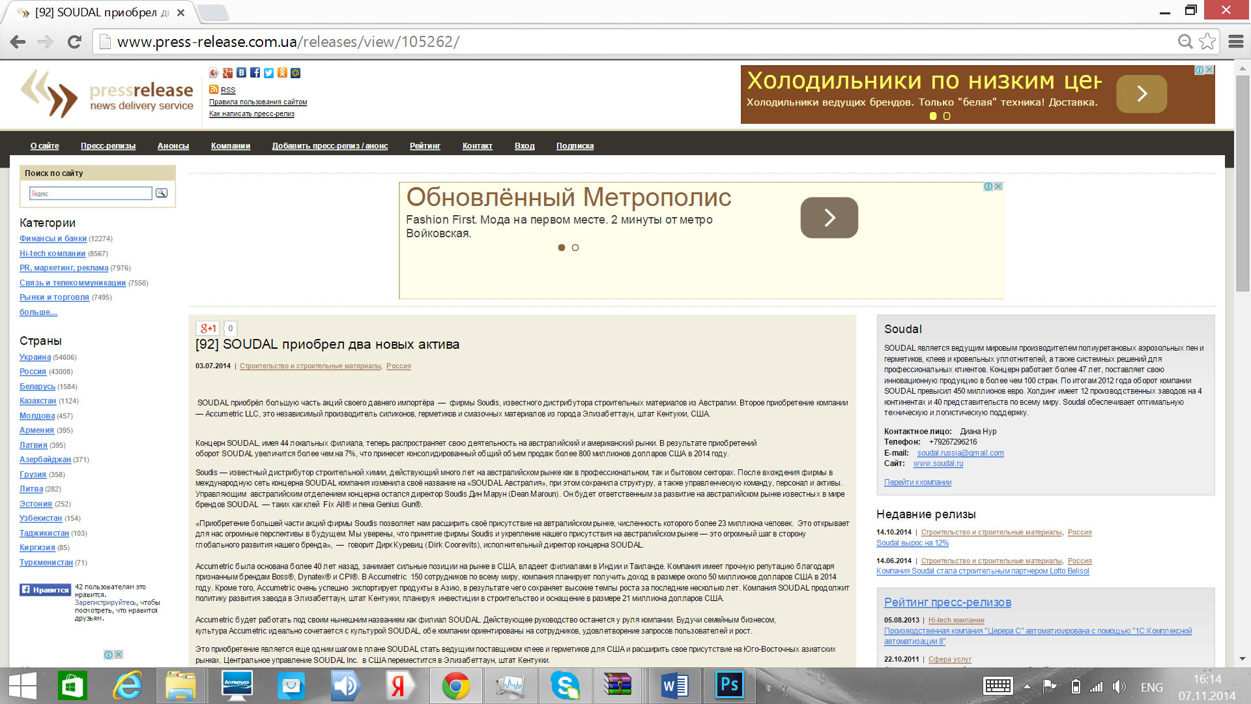
Task: Open the 'Hi-tech компании' category
Action: 52,254
